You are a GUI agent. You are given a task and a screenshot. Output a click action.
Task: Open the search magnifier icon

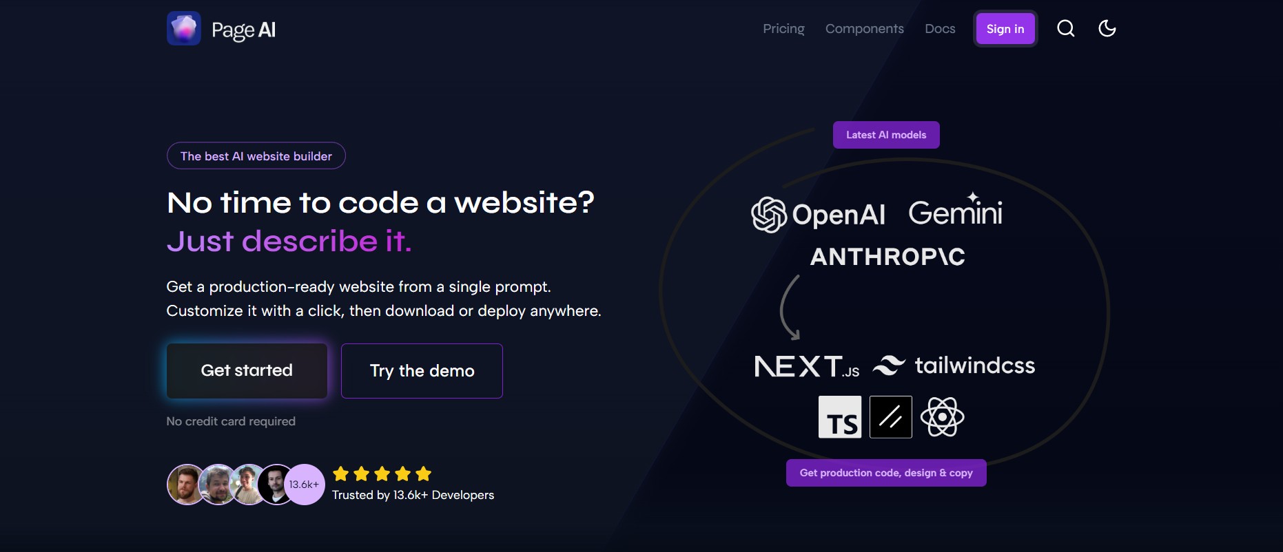[x=1065, y=28]
